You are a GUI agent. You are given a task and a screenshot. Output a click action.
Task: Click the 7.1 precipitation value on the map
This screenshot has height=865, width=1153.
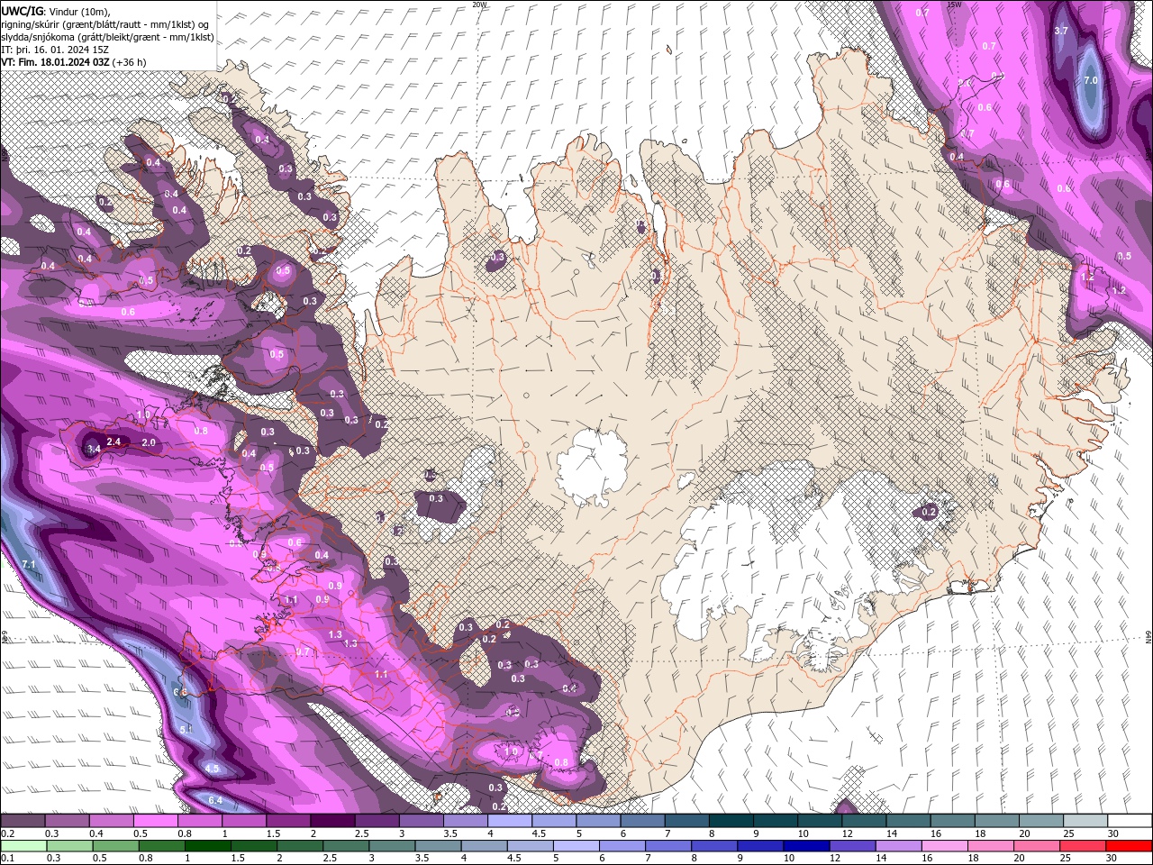pyautogui.click(x=28, y=564)
